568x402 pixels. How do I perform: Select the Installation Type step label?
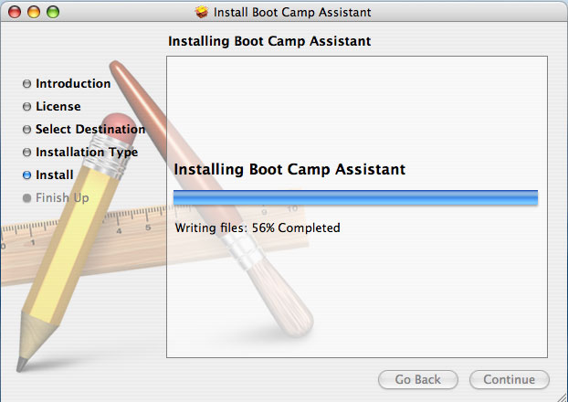(87, 153)
